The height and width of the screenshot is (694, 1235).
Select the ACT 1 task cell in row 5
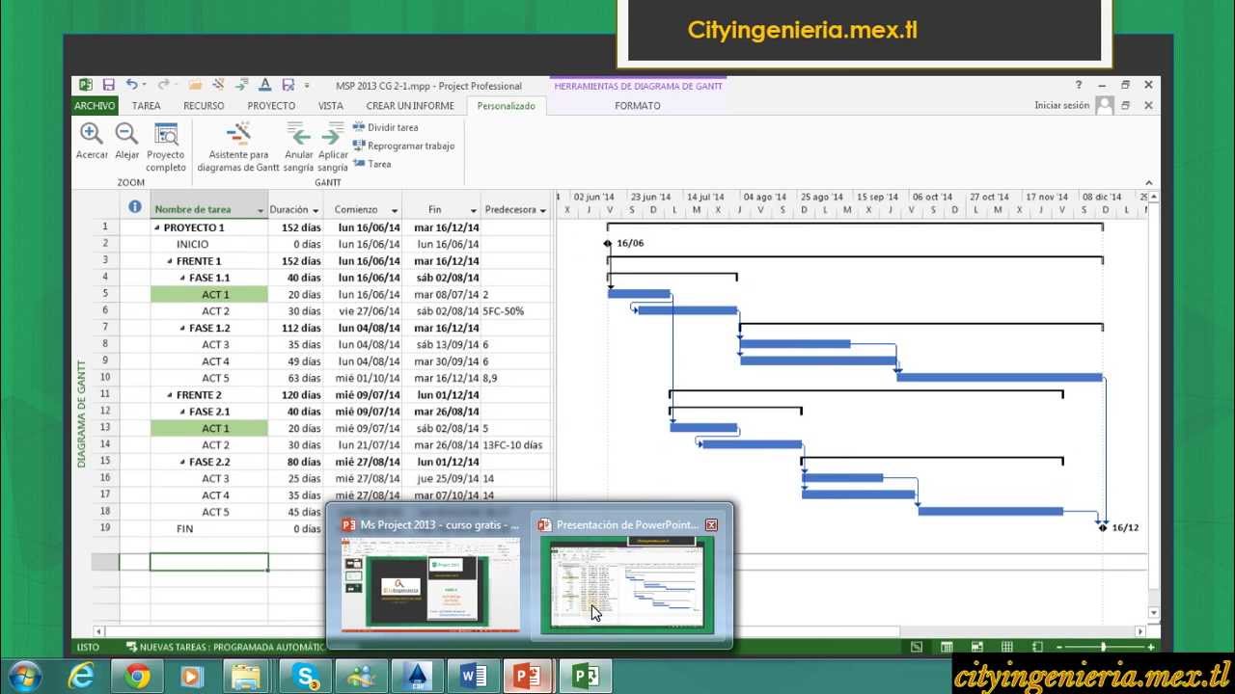(209, 295)
